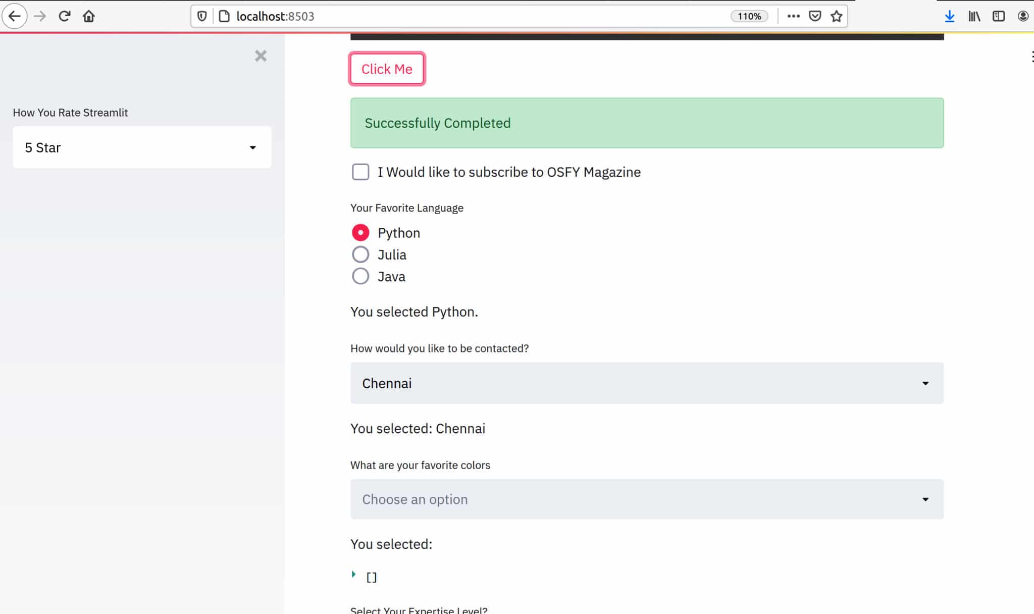This screenshot has height=614, width=1034.
Task: Open the Chennai contact dropdown
Action: (646, 383)
